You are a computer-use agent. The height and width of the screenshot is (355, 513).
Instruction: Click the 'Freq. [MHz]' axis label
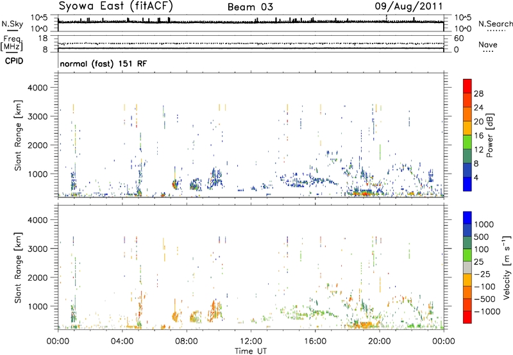(x=12, y=43)
